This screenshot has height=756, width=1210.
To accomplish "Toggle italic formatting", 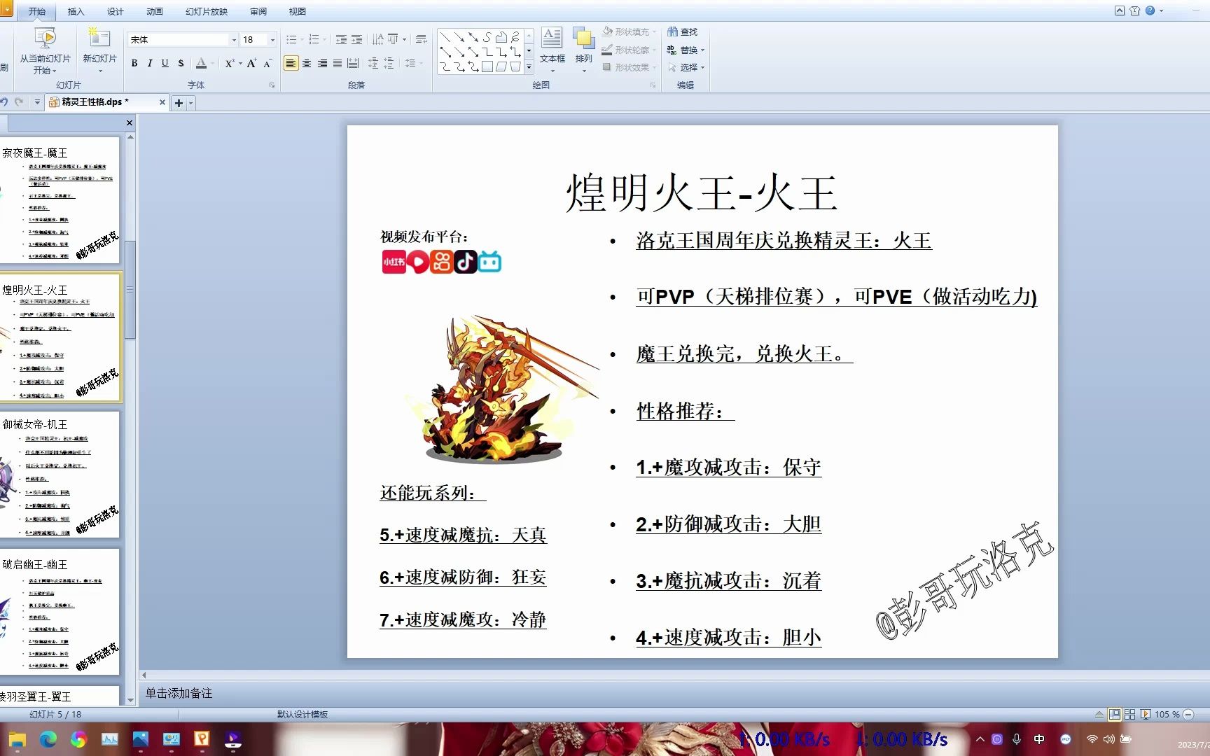I will click(150, 63).
